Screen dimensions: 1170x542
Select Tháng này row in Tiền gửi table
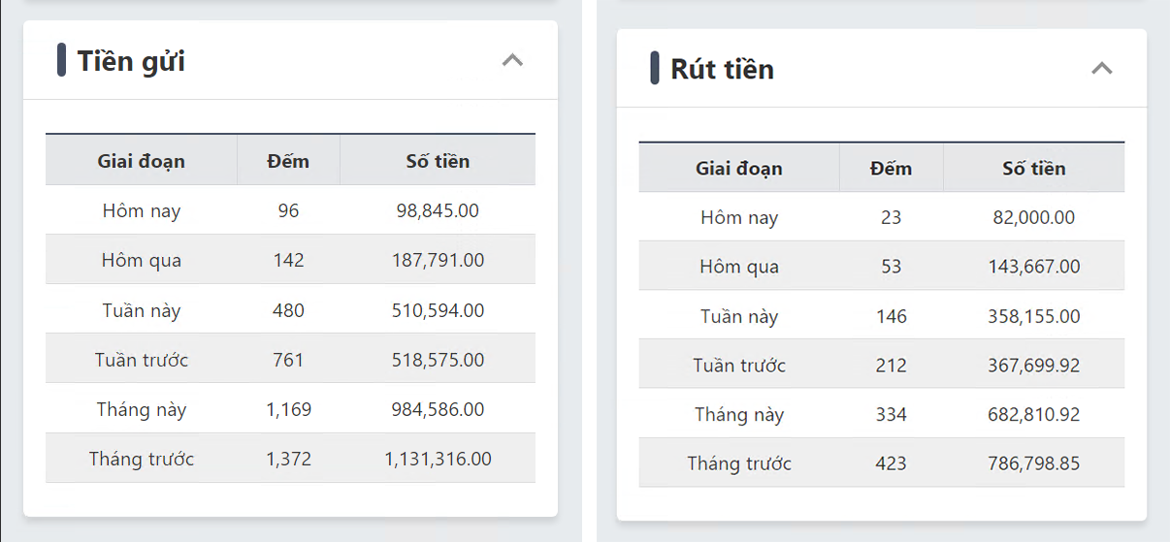pos(142,409)
